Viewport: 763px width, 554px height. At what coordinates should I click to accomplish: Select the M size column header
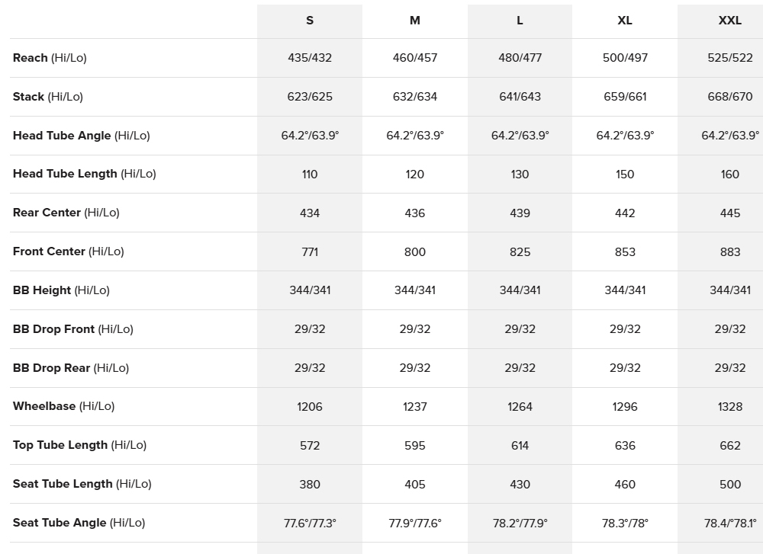pos(415,21)
